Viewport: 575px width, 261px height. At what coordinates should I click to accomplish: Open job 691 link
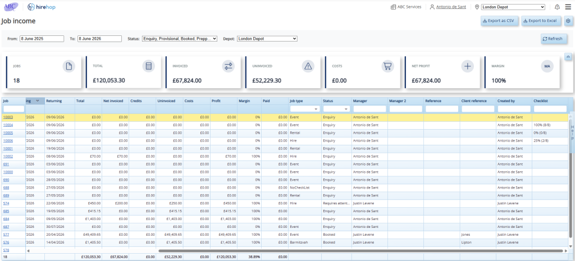click(x=6, y=164)
